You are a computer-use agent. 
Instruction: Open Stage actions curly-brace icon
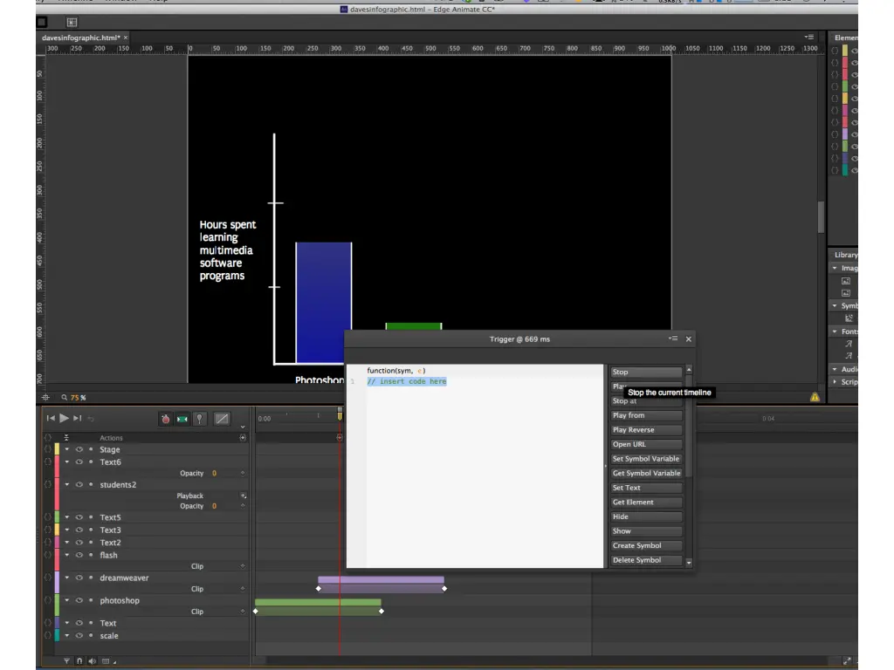click(x=48, y=449)
